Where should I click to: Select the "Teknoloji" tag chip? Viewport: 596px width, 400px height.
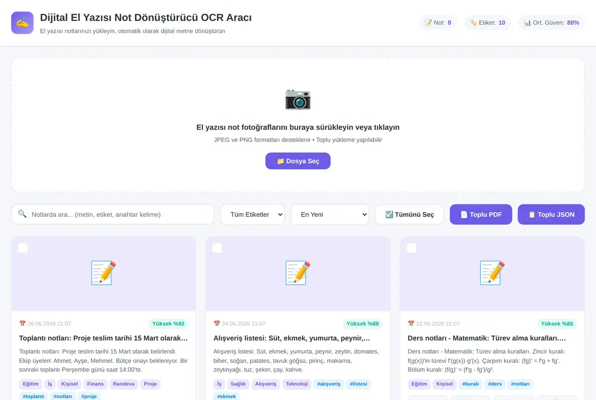(297, 384)
